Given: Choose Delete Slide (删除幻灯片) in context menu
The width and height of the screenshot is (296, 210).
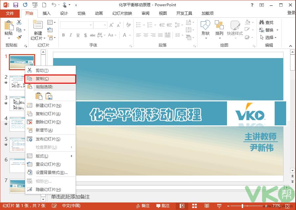Looking at the screenshot, I should [x=50, y=122].
